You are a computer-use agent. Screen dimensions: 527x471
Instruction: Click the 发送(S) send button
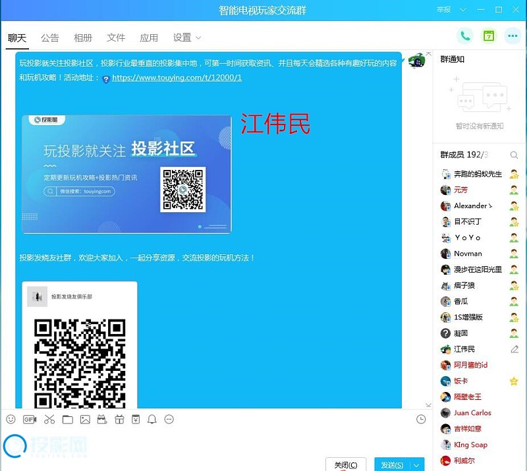click(392, 465)
